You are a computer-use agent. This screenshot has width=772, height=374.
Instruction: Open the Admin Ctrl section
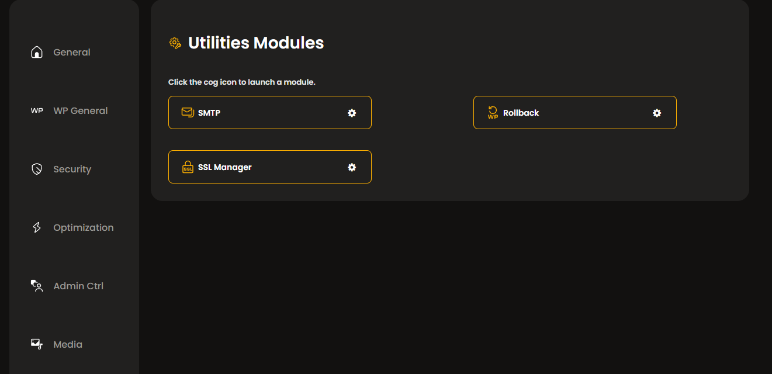click(x=78, y=285)
